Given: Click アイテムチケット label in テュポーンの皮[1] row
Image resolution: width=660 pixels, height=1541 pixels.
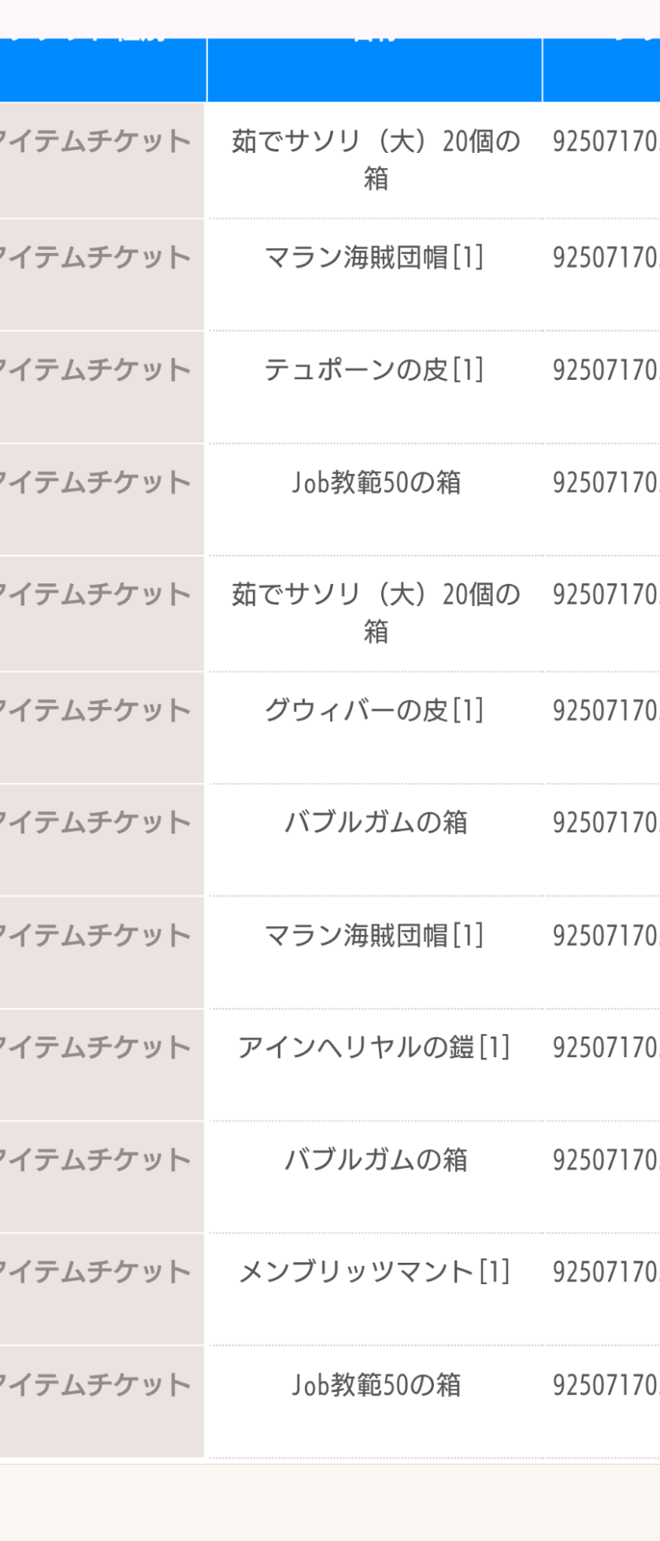Looking at the screenshot, I should tap(95, 370).
